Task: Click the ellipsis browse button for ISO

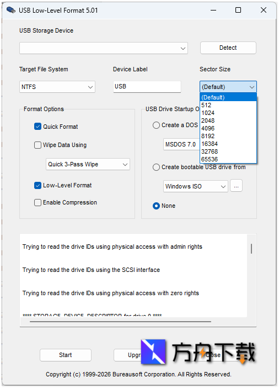Action: [x=236, y=186]
